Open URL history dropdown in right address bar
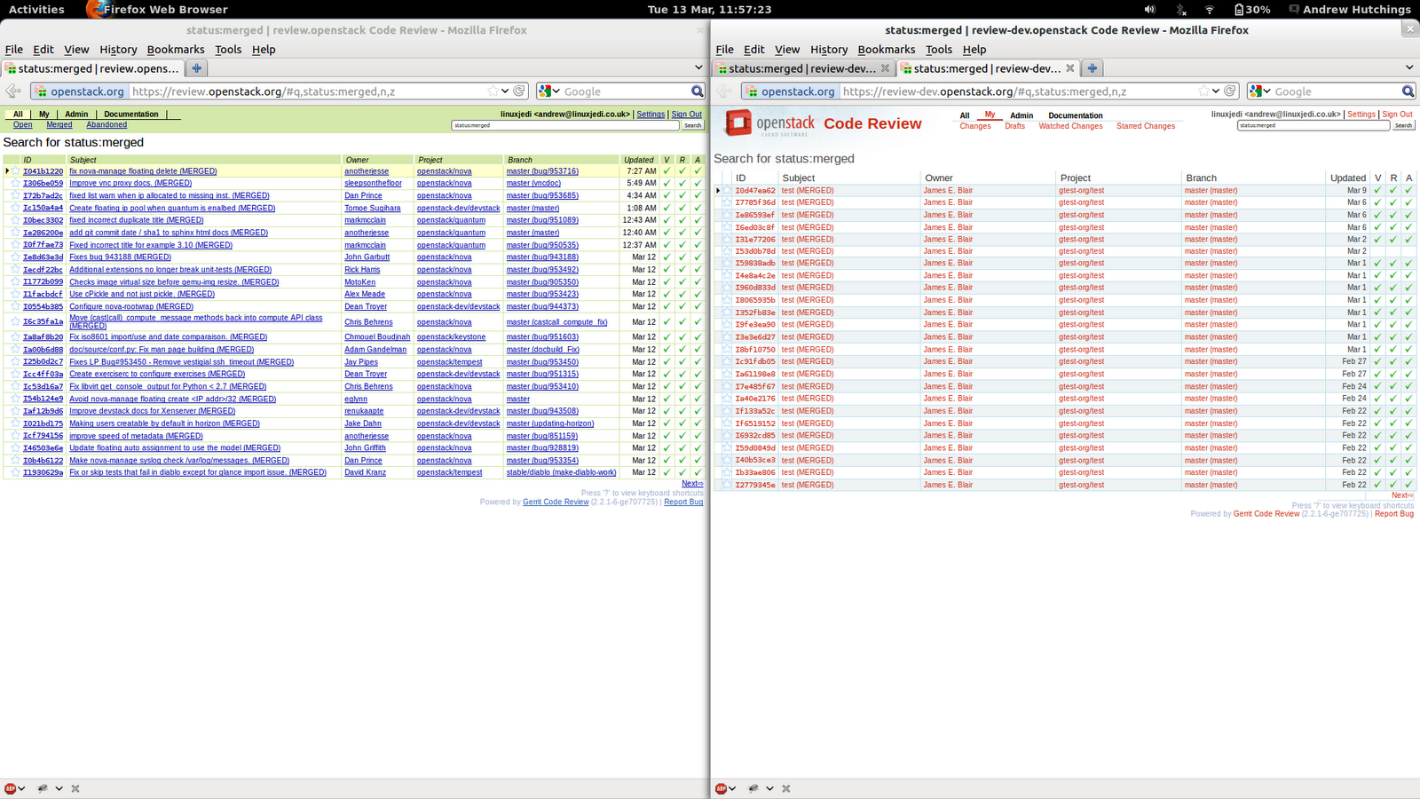Screen dimensions: 1420x799 tap(1216, 91)
